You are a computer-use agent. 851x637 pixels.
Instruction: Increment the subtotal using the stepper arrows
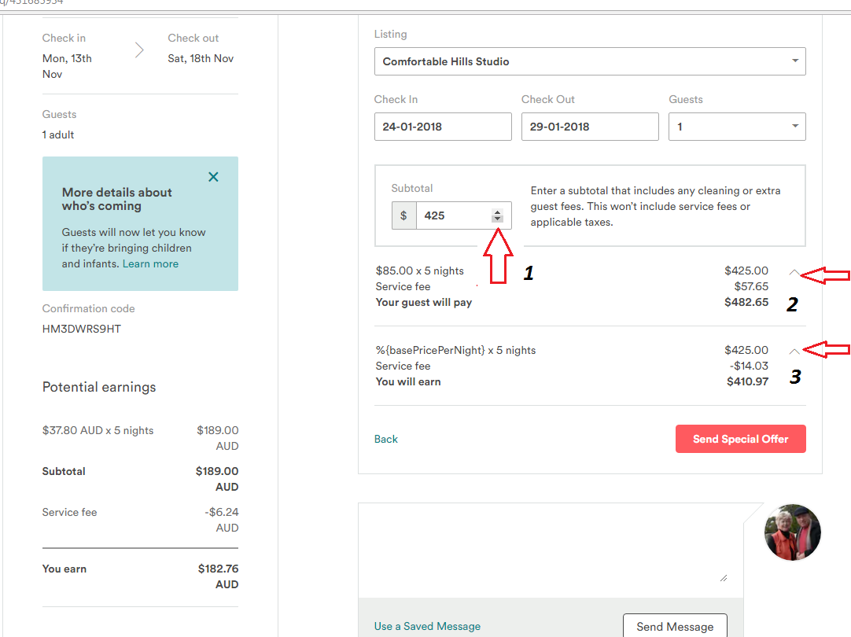[x=496, y=212]
